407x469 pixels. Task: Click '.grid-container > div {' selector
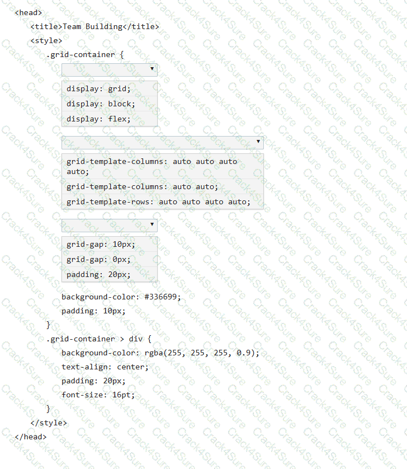coord(99,339)
